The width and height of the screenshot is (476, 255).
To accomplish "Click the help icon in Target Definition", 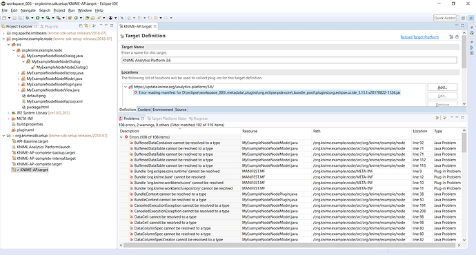I will 457,37.
